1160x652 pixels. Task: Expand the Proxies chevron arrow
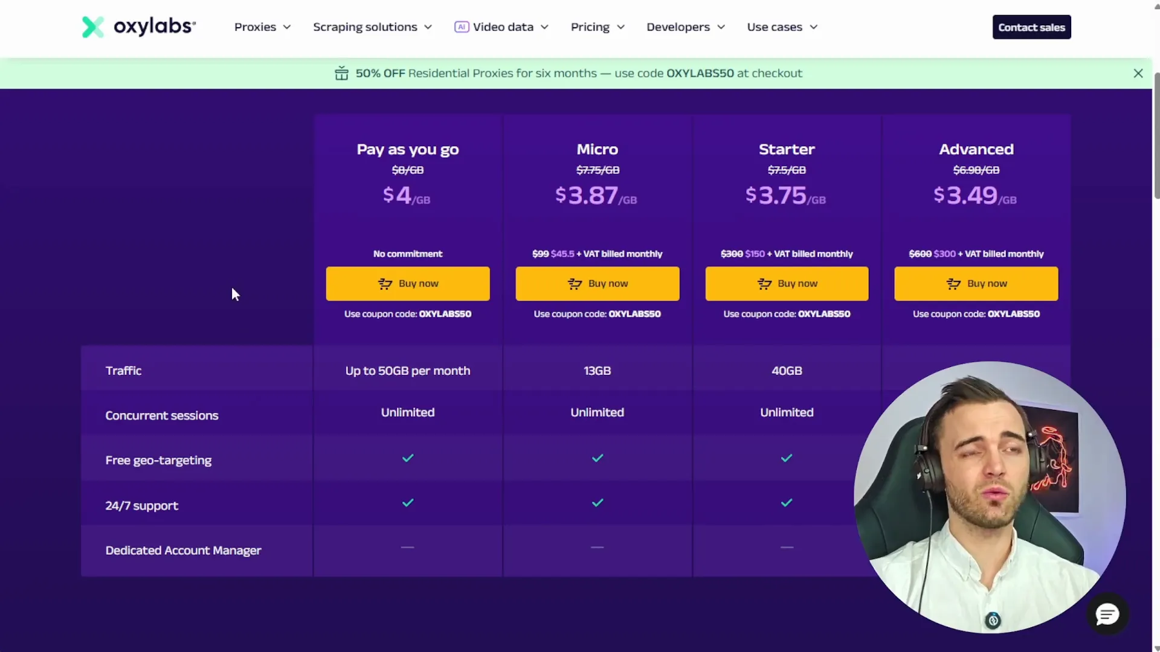[x=287, y=27]
